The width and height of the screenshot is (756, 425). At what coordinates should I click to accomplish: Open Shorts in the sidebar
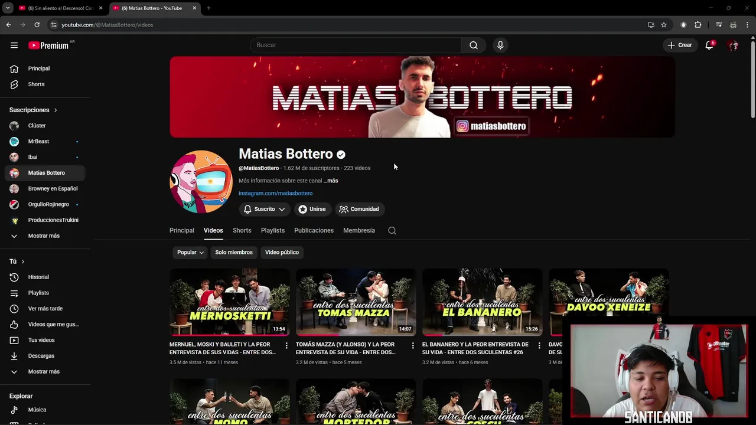(x=45, y=84)
